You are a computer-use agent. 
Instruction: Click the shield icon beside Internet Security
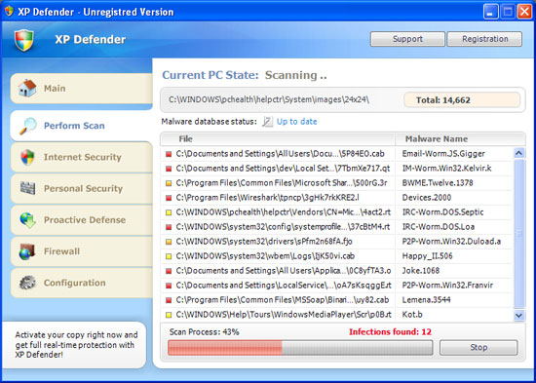pos(27,157)
